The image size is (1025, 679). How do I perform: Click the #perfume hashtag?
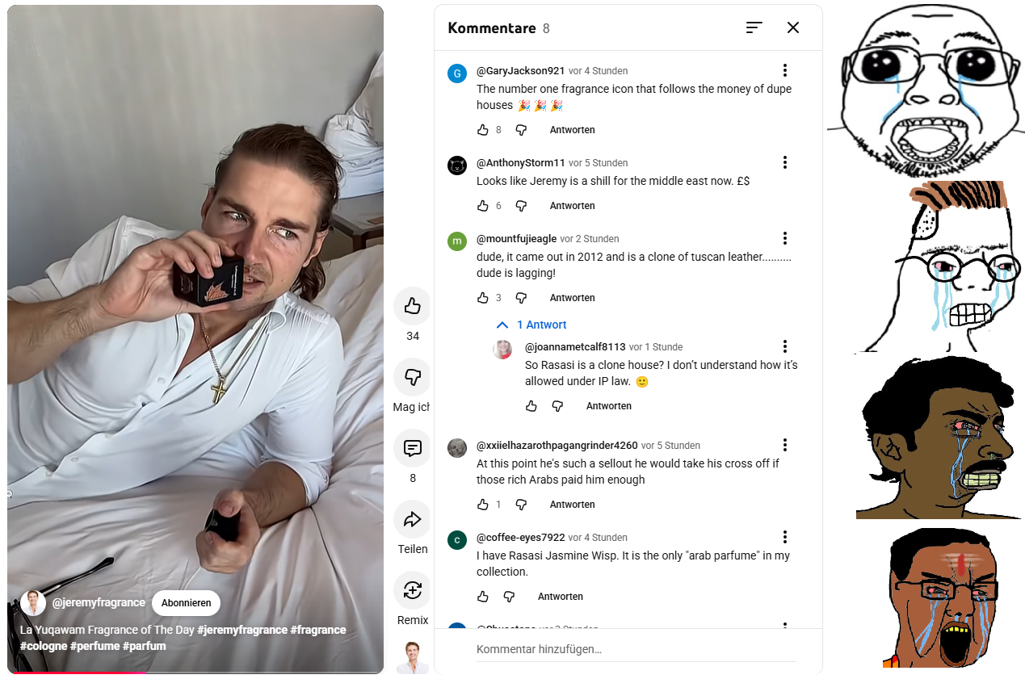point(95,646)
